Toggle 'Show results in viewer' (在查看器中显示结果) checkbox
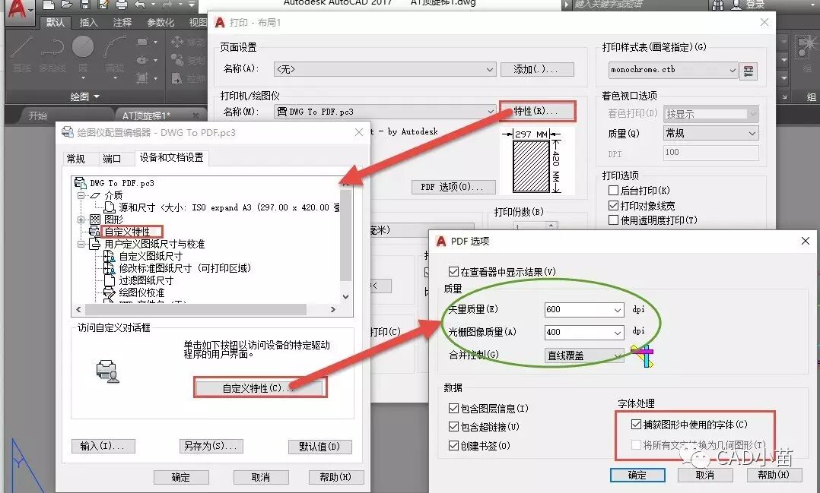This screenshot has height=493, width=820. tap(453, 272)
